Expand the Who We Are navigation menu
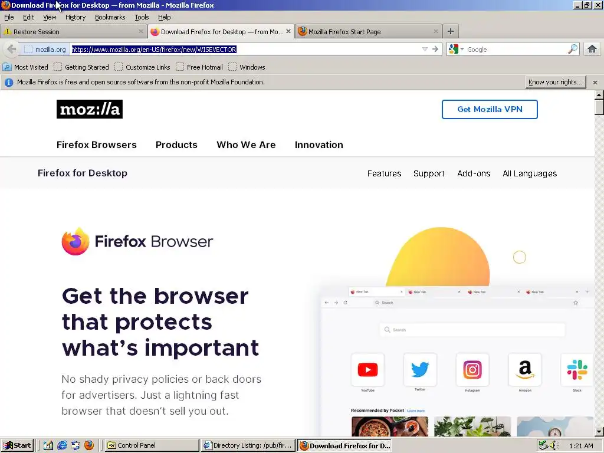This screenshot has height=453, width=604. coord(246,145)
